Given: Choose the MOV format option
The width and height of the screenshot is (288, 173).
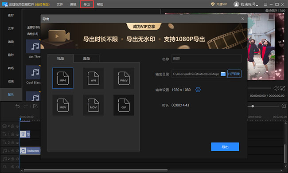Looking at the screenshot, I should point(93,105).
